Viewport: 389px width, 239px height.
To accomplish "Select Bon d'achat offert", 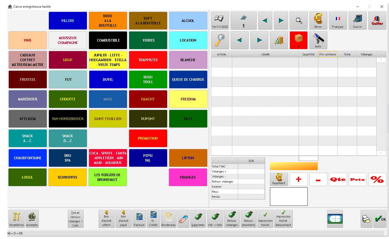I will tap(107, 219).
